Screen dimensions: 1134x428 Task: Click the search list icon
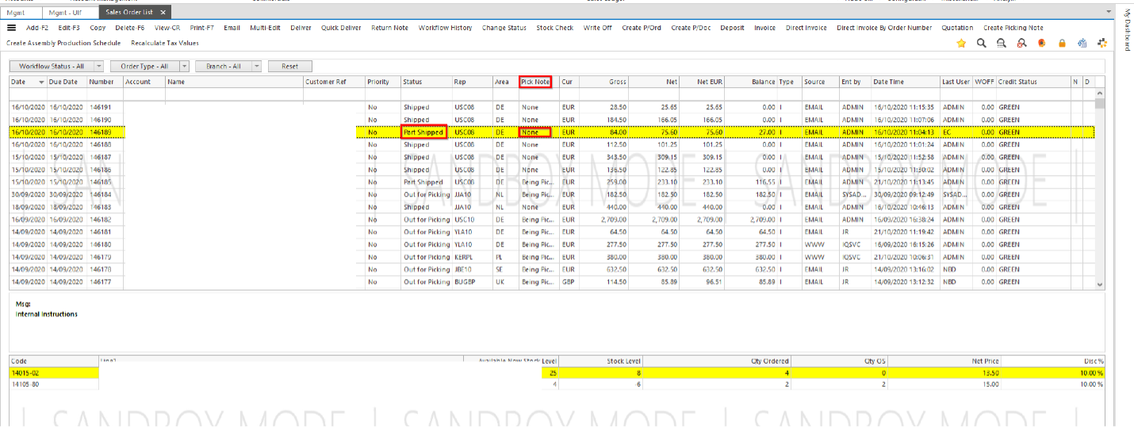pos(1002,44)
